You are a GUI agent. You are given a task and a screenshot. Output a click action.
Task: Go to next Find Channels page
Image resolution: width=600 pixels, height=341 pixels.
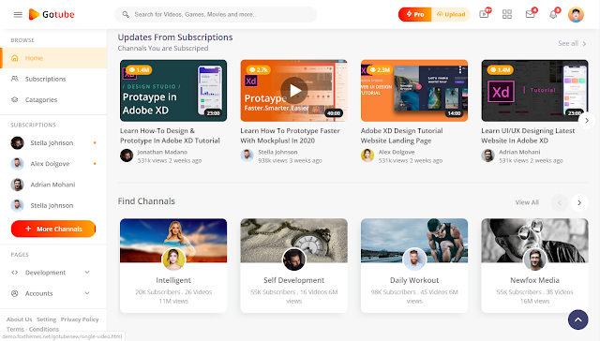click(579, 202)
